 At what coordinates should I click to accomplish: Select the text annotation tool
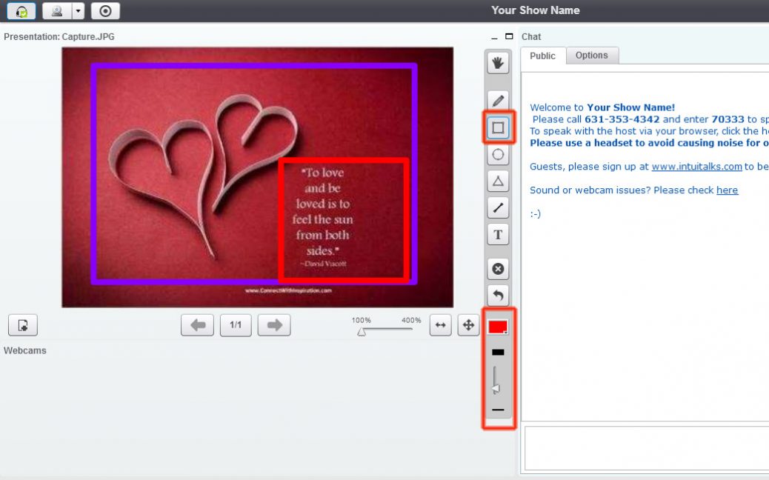coord(498,234)
